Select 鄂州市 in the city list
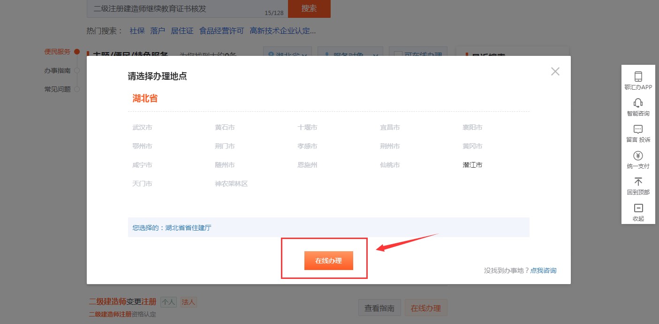This screenshot has width=659, height=324. pos(142,146)
